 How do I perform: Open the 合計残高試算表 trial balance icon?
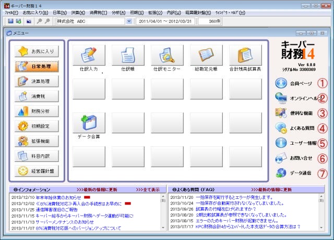tap(246, 55)
